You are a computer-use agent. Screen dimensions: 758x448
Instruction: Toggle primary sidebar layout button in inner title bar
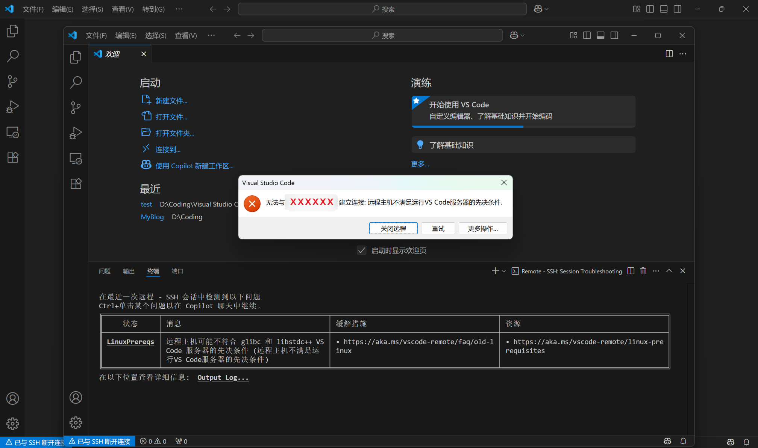click(x=587, y=35)
